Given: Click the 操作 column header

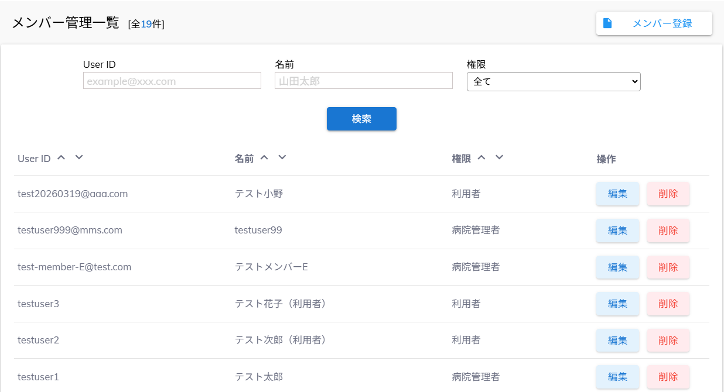Looking at the screenshot, I should [x=606, y=159].
